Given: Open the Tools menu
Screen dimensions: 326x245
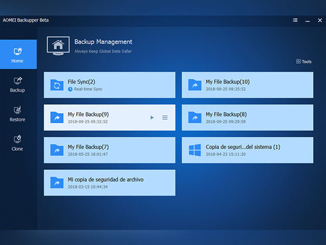Looking at the screenshot, I should [304, 62].
